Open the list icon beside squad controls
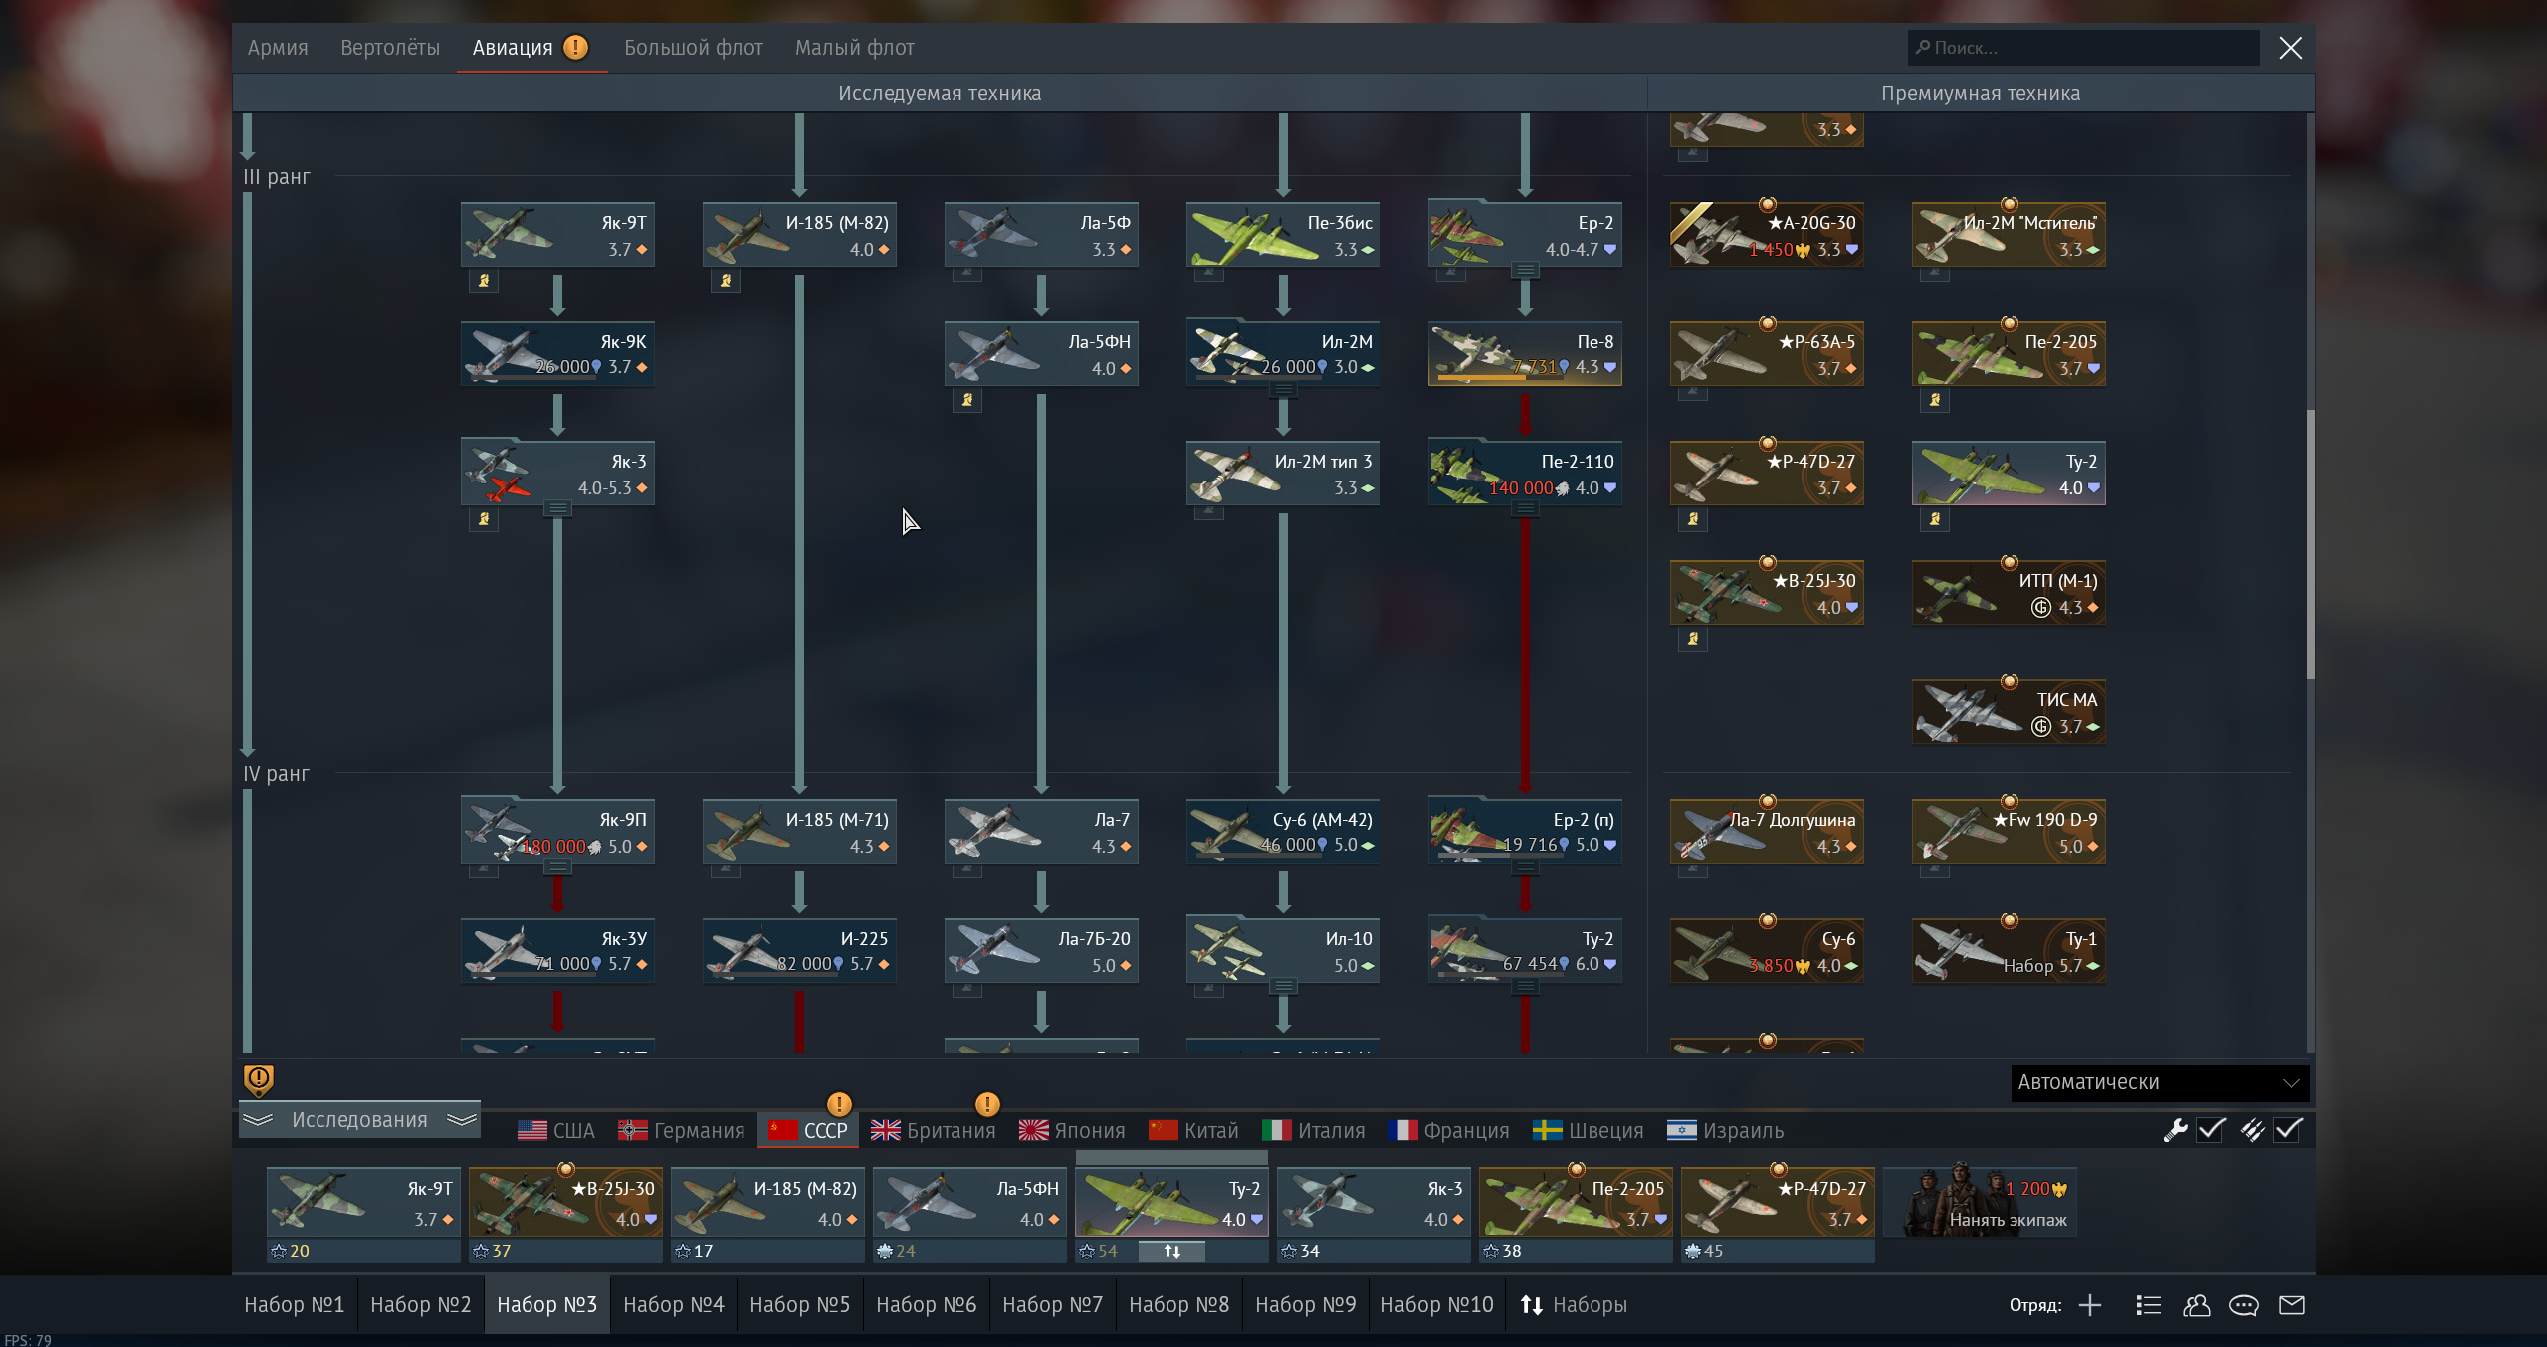 tap(2148, 1305)
